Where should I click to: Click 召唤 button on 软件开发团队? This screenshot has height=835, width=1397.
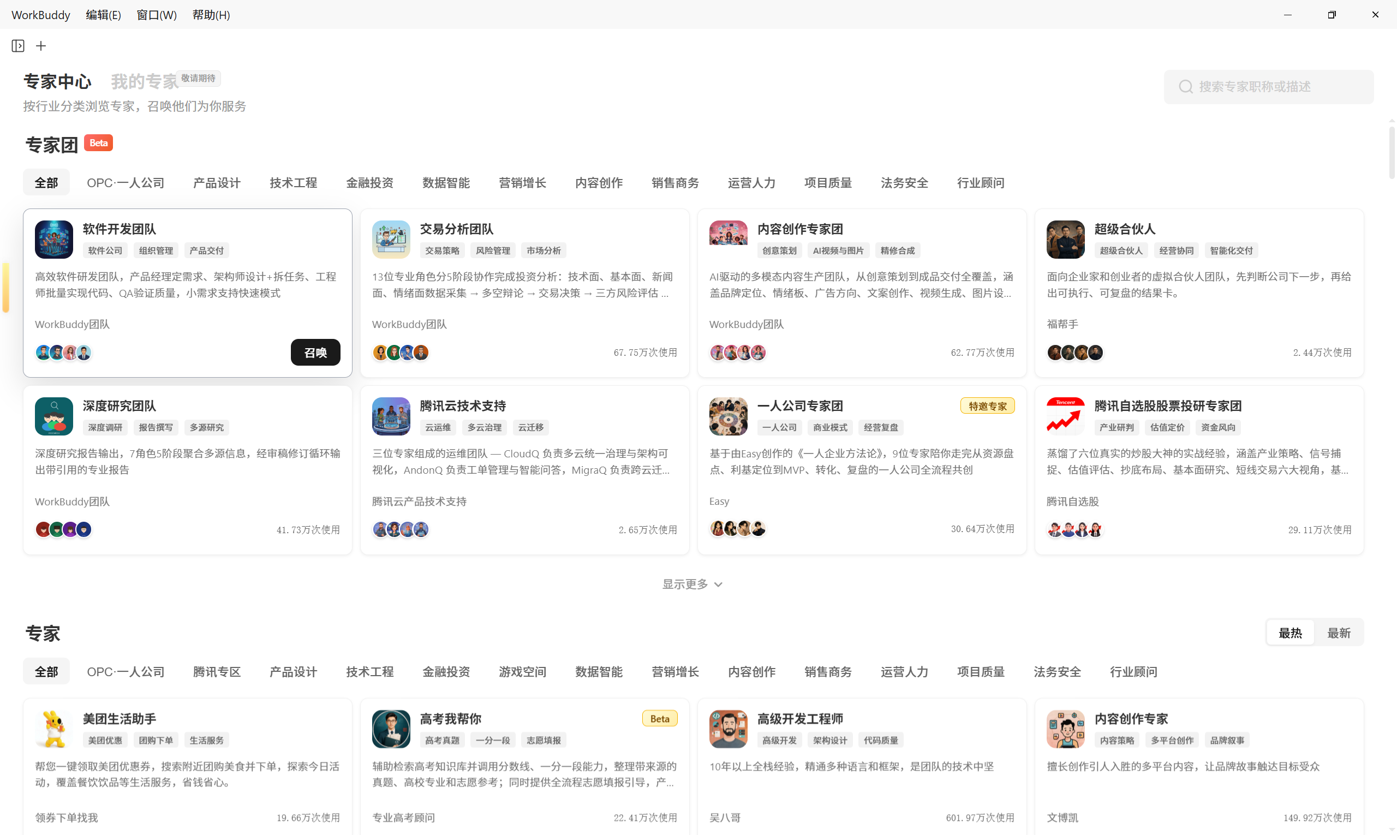pos(315,353)
